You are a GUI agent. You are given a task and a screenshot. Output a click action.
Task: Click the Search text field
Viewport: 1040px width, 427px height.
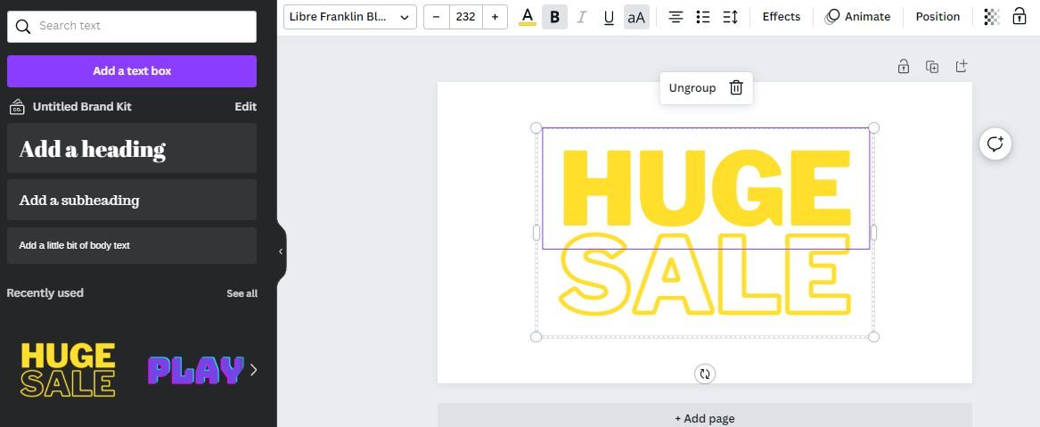pos(131,26)
